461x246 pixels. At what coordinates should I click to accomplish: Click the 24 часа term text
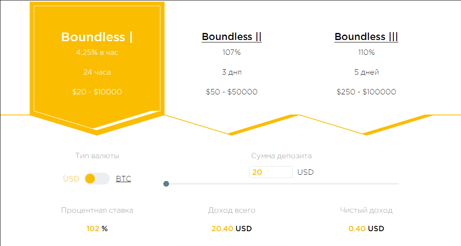97,72
